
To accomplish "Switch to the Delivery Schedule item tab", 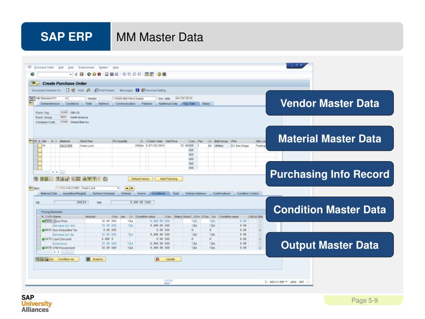I will click(x=103, y=194).
